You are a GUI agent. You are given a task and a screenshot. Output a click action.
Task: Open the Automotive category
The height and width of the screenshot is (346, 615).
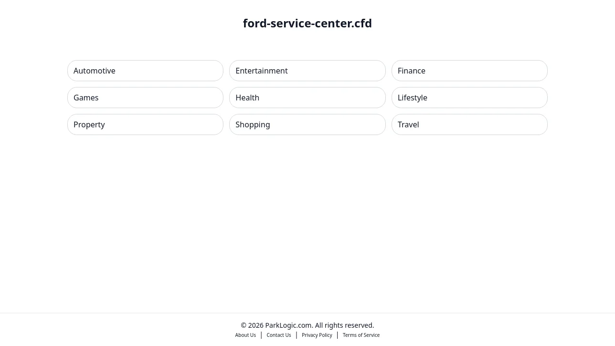[x=145, y=71]
